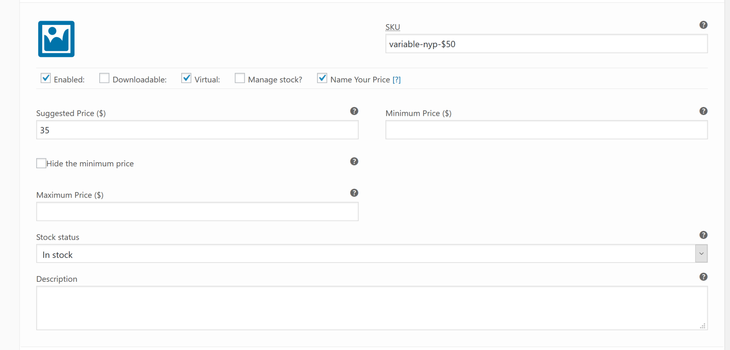730x350 pixels.
Task: Click the Suggested Price help icon
Action: point(354,111)
